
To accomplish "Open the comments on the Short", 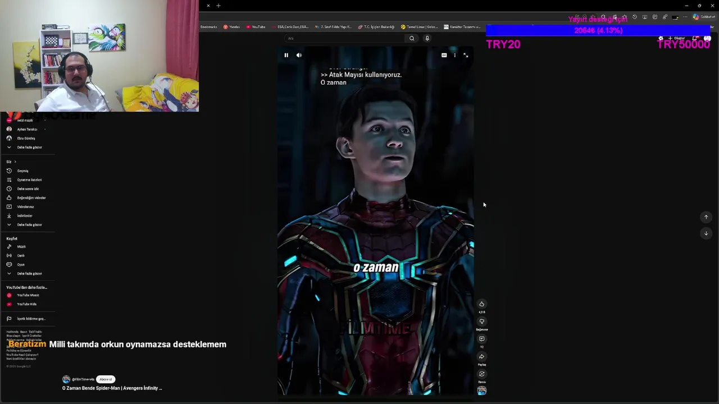I will 481,339.
